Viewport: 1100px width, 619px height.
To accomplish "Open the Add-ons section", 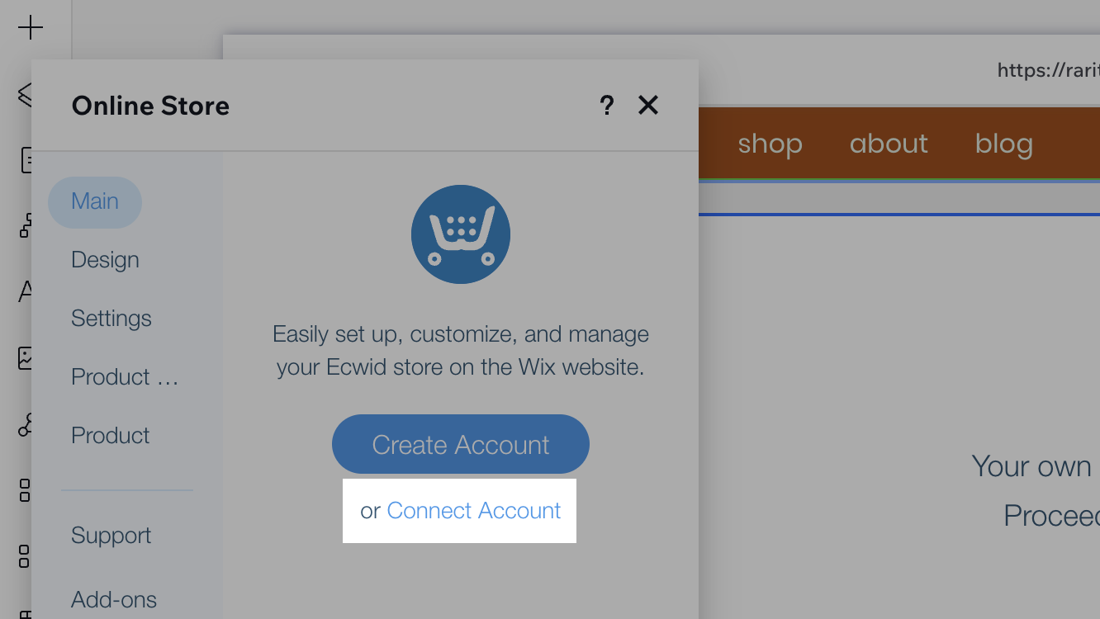I will click(x=114, y=599).
